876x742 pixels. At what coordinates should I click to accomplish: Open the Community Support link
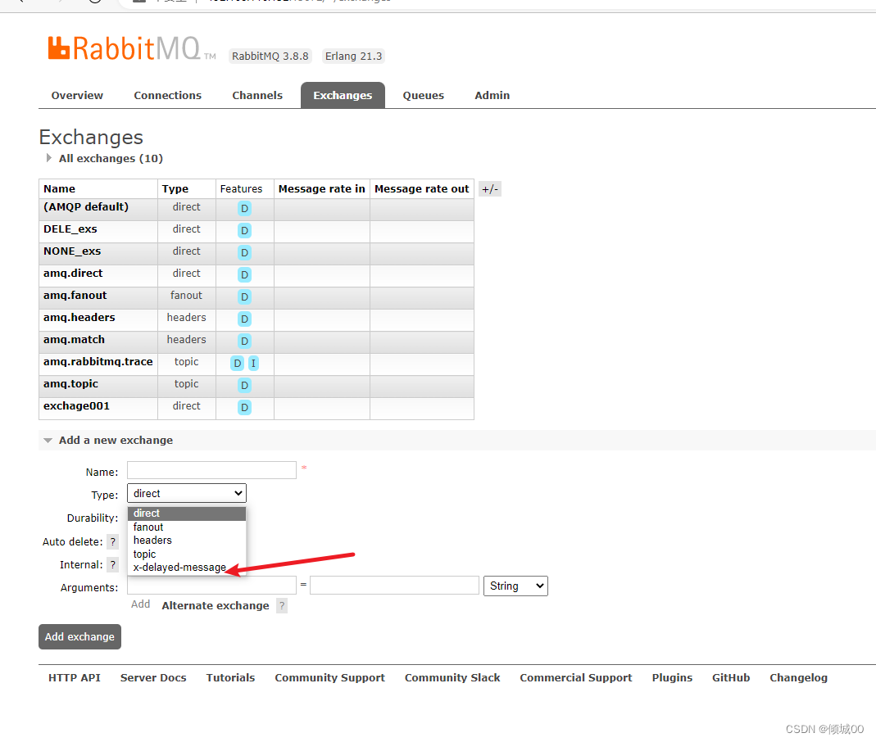pos(330,678)
